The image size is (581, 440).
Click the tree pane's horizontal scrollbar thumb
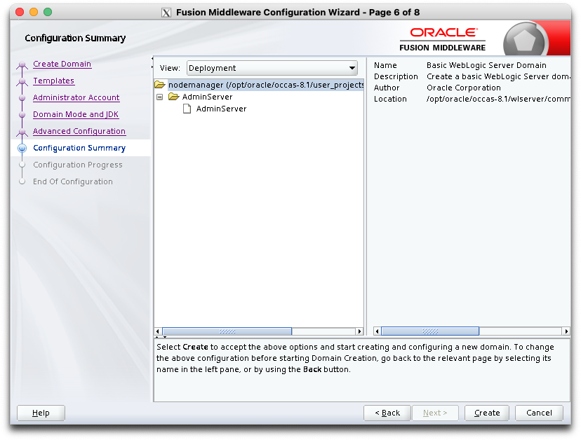pos(227,331)
